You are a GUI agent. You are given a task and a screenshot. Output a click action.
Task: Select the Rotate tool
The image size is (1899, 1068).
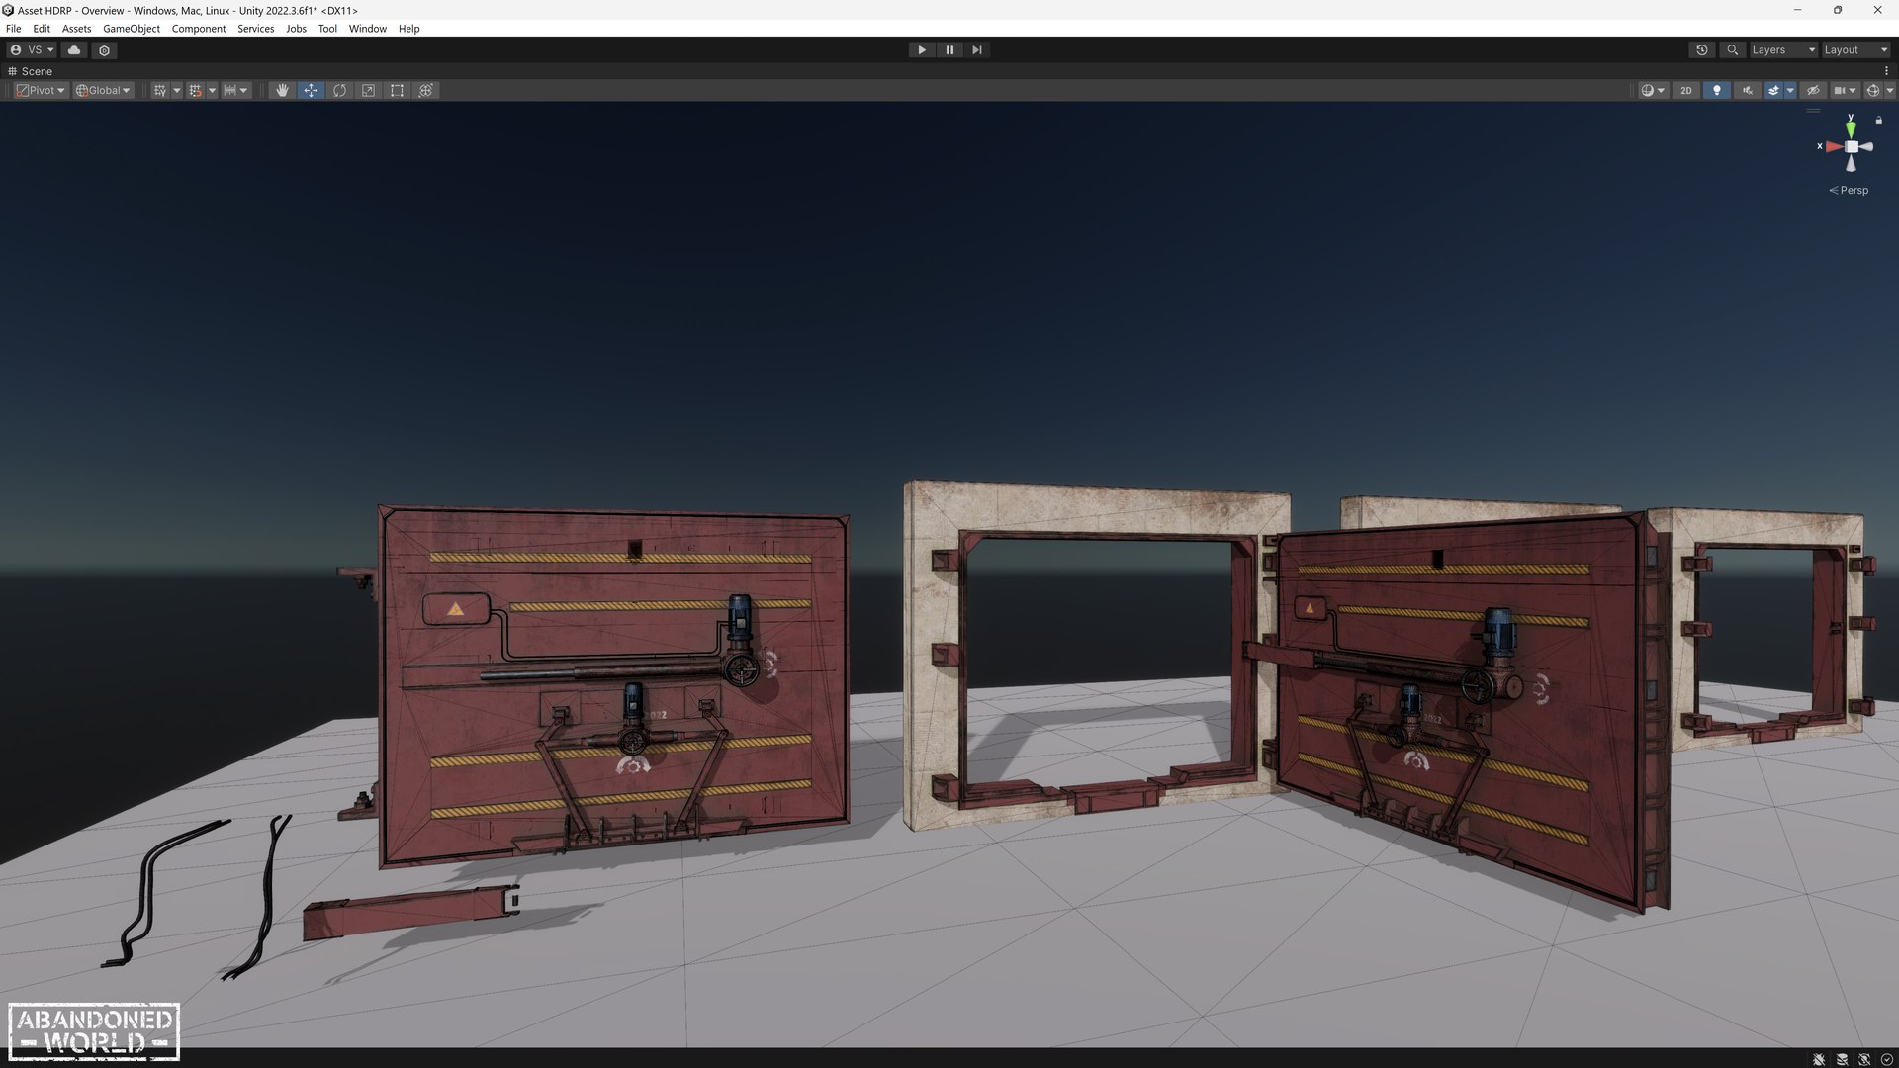pos(339,90)
